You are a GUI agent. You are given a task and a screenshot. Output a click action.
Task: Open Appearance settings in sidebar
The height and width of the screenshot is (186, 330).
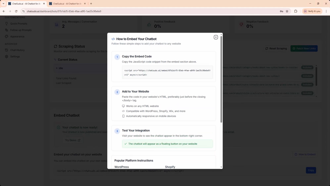[x=17, y=36]
